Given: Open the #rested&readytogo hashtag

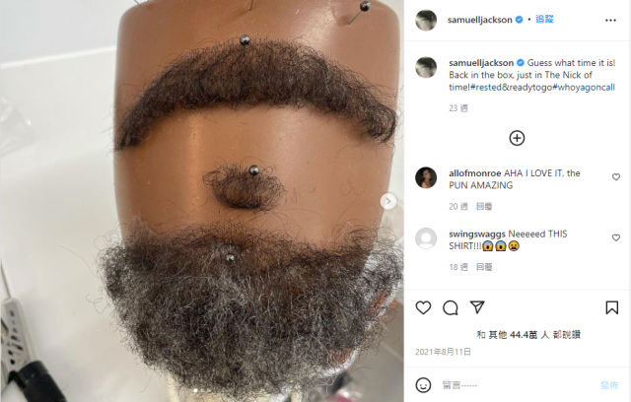Looking at the screenshot, I should pyautogui.click(x=512, y=88).
